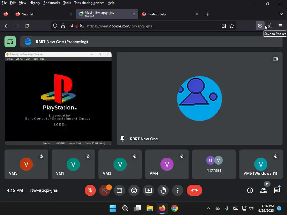Click microphone sharing indicator in address bar
Image resolution: width=287 pixels, height=215 pixels.
click(77, 26)
